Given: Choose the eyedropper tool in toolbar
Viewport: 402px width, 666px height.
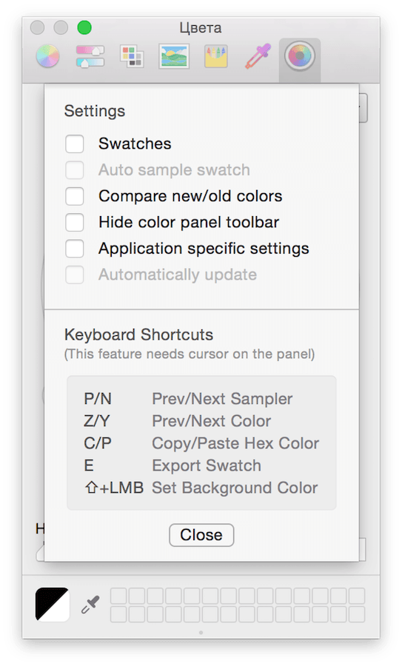Looking at the screenshot, I should [x=258, y=56].
